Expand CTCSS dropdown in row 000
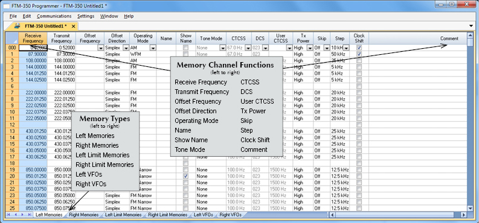 pyautogui.click(x=248, y=48)
